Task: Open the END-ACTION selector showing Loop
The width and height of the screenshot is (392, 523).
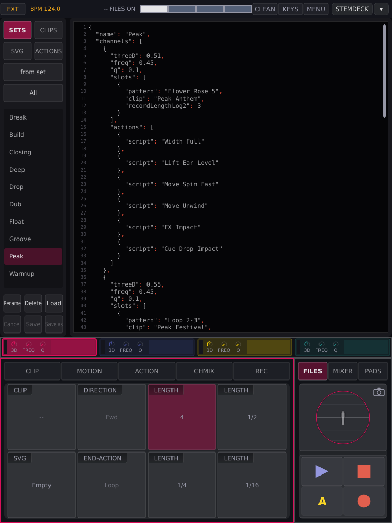Action: pyautogui.click(x=112, y=485)
